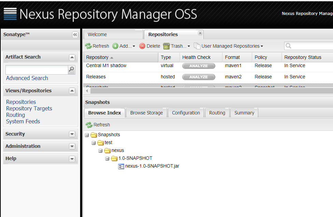Click the Snapshots folder icon in tree
The image size is (333, 217).
click(93, 135)
